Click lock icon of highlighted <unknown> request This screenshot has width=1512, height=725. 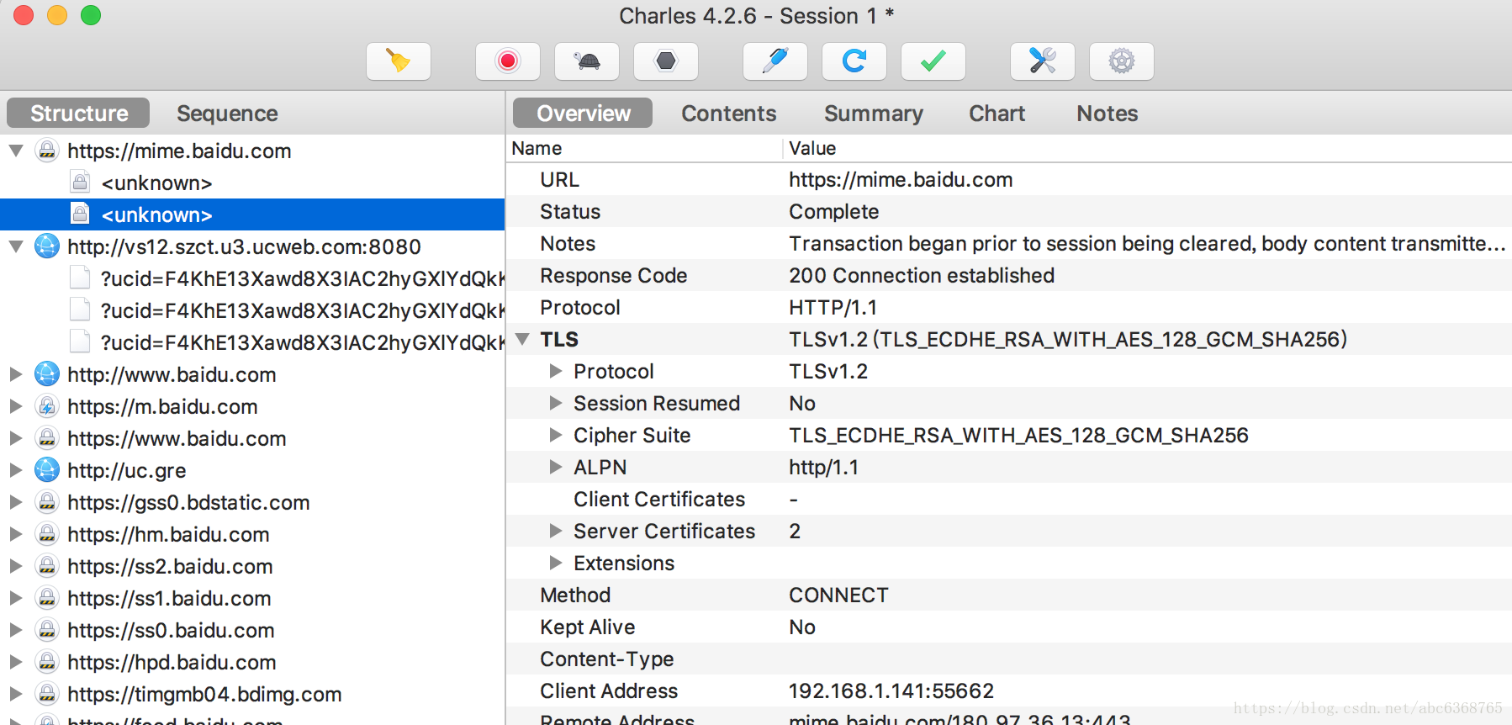pyautogui.click(x=80, y=214)
